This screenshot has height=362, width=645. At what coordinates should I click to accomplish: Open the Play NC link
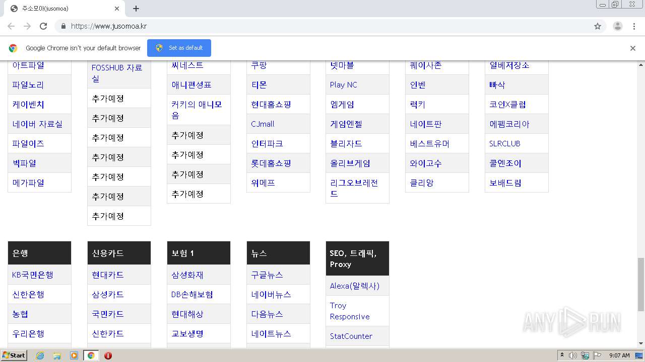[344, 85]
